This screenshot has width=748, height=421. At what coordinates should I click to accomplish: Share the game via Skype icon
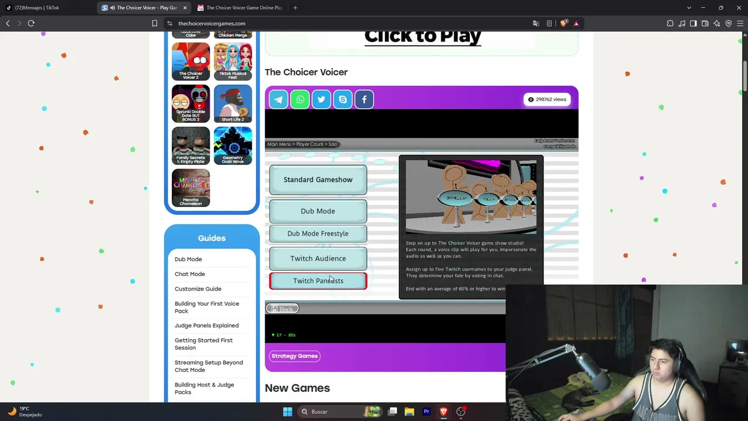[x=342, y=99]
